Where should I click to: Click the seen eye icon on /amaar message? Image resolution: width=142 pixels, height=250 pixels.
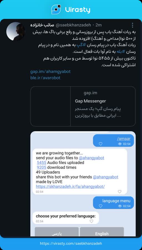point(120,144)
